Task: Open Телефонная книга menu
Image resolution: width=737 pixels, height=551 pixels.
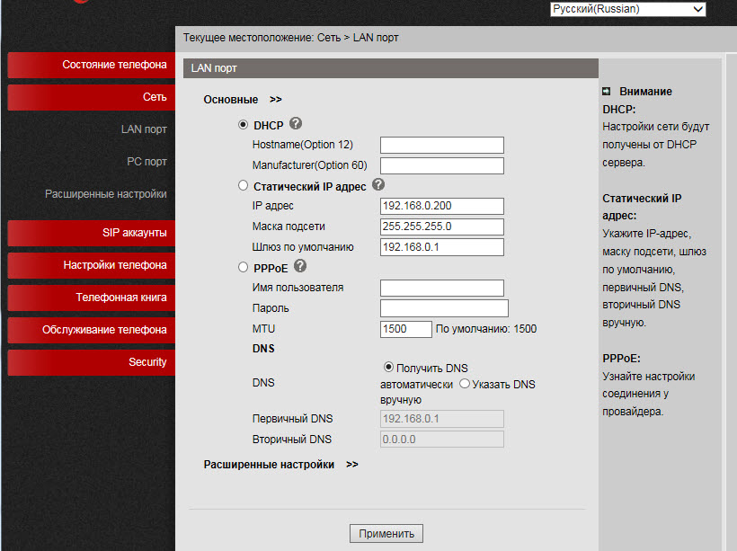Action: coord(92,298)
